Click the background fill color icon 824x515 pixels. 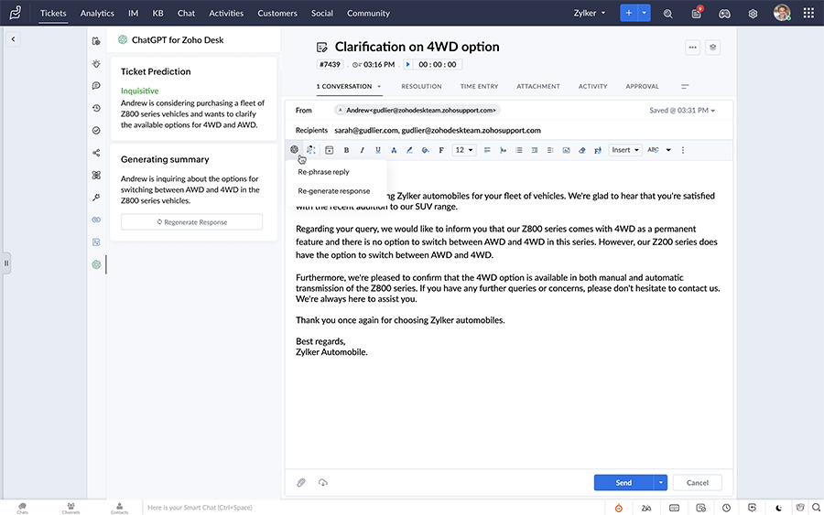(425, 150)
